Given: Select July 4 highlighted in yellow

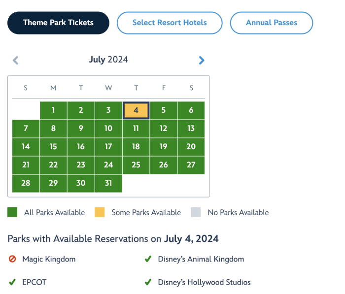Looking at the screenshot, I should [x=136, y=110].
